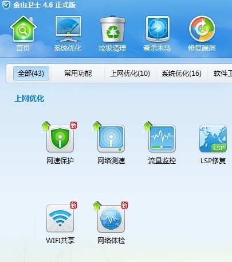Click the 金山卫士 shield logo in title bar

coord(6,5)
